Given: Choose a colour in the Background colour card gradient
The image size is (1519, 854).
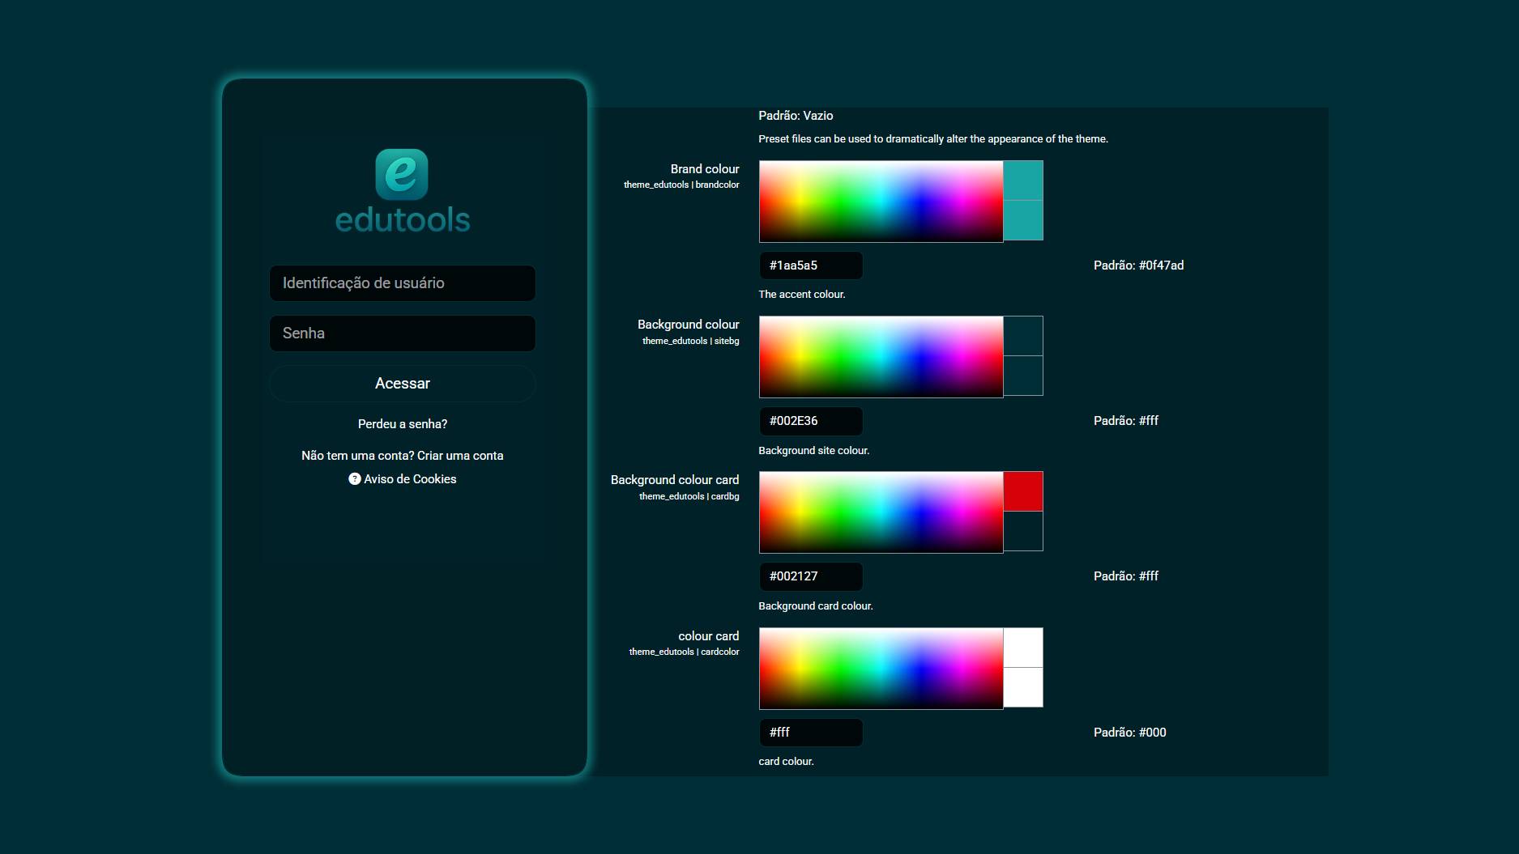Looking at the screenshot, I should (x=881, y=512).
